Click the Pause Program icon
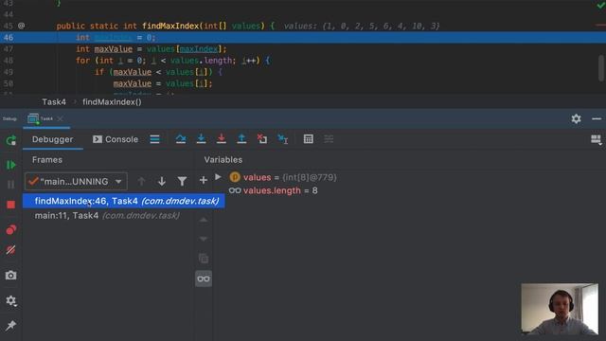Viewport: 606px width, 341px height. coord(10,185)
